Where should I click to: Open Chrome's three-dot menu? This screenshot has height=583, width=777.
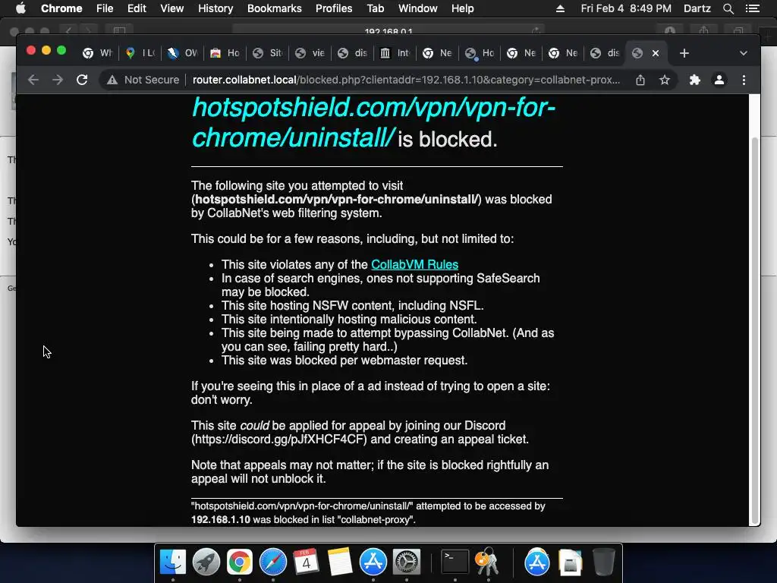744,80
